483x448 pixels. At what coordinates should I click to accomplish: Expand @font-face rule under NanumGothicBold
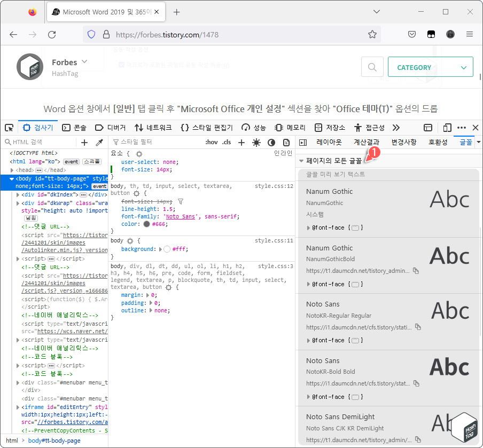[x=308, y=284]
